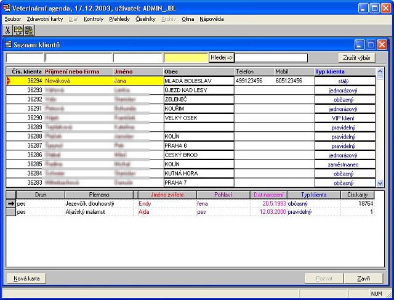Click the yellow Obec filter field
Viewport: 394px width, 300px height.
185,58
